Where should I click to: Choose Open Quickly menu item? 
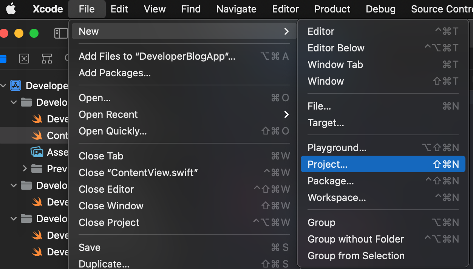tap(184, 131)
